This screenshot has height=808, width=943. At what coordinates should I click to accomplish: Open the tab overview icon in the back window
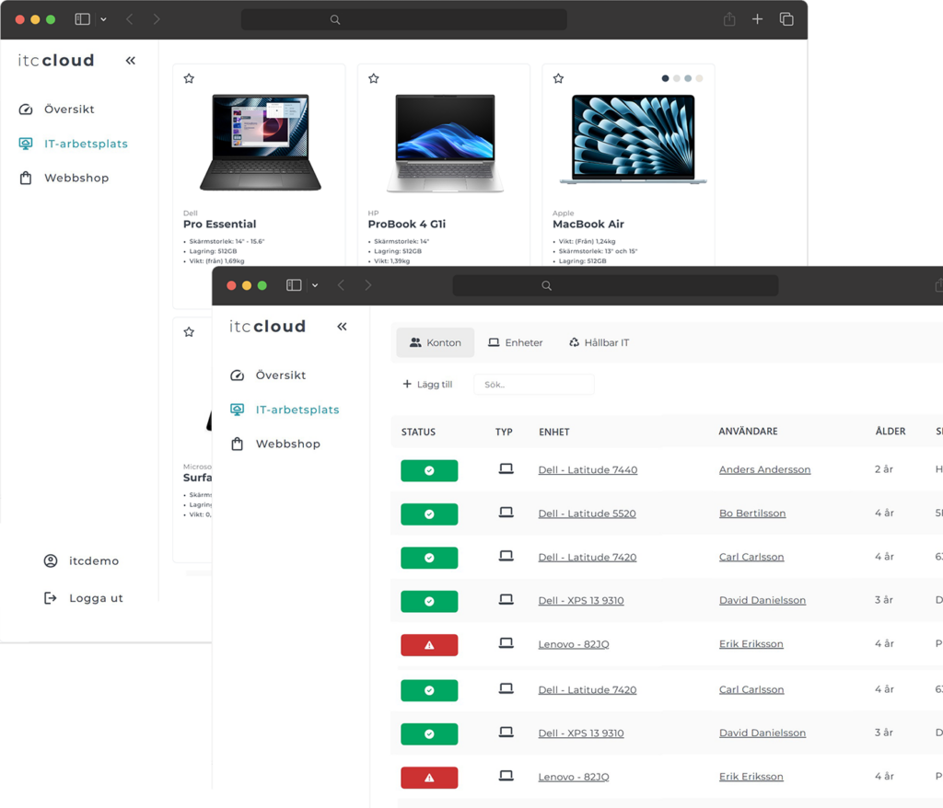(786, 19)
